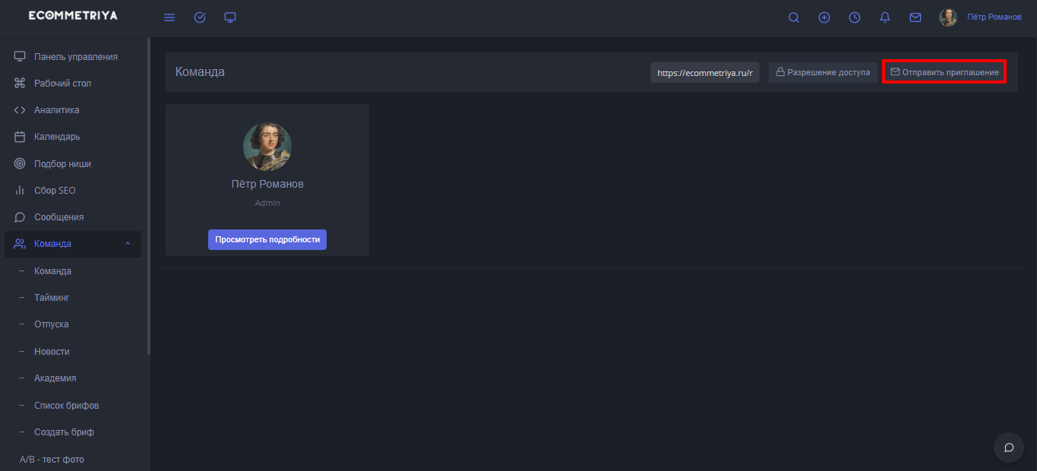
Task: Select Календарь from sidebar
Action: tap(57, 137)
